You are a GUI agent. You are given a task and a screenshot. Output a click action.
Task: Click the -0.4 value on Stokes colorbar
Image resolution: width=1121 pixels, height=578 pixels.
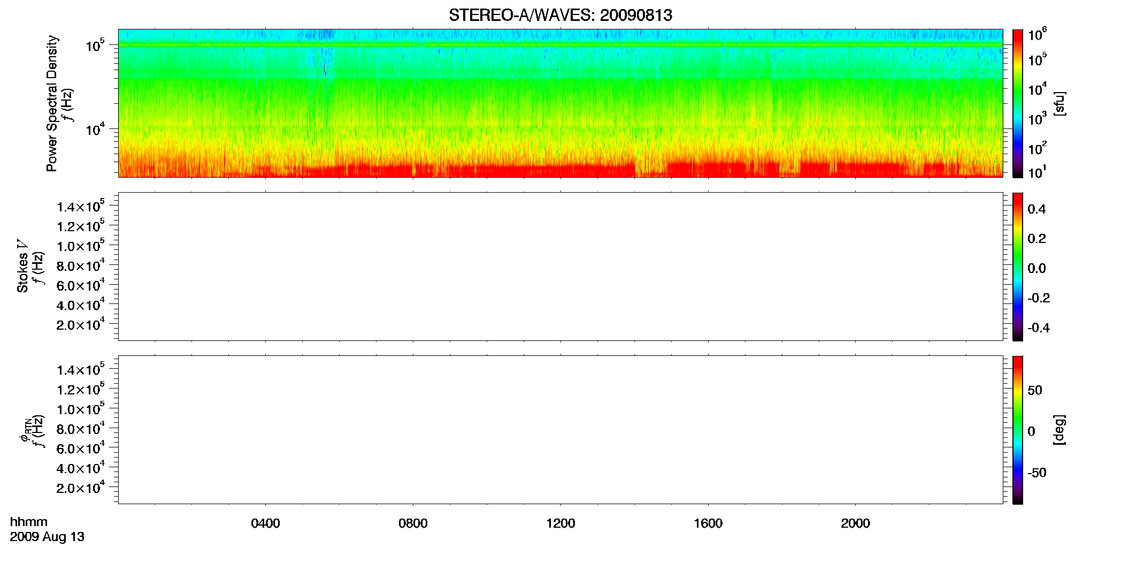[1039, 328]
